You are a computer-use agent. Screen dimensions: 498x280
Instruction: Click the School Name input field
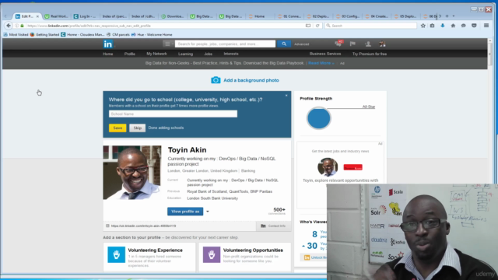(173, 114)
